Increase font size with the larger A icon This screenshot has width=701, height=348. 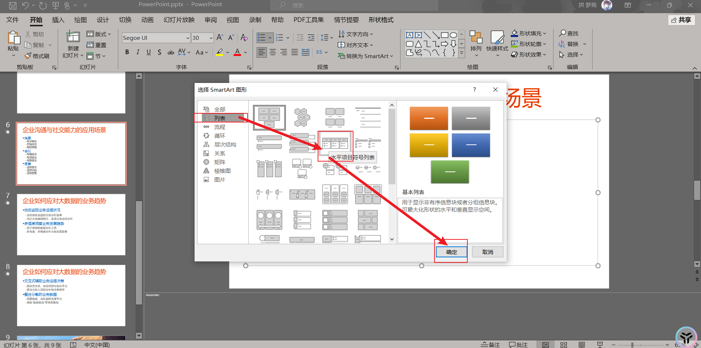pos(220,38)
